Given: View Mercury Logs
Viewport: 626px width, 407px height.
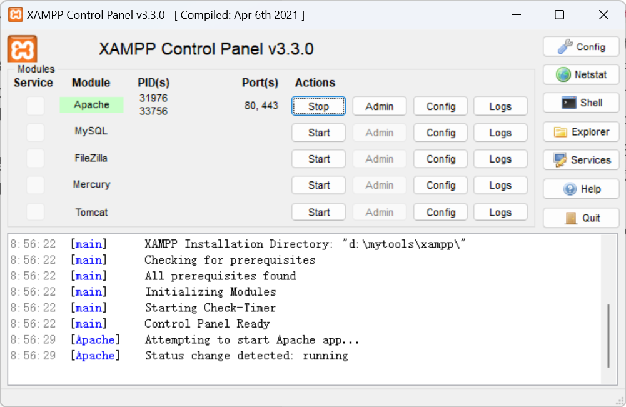Looking at the screenshot, I should point(500,185).
